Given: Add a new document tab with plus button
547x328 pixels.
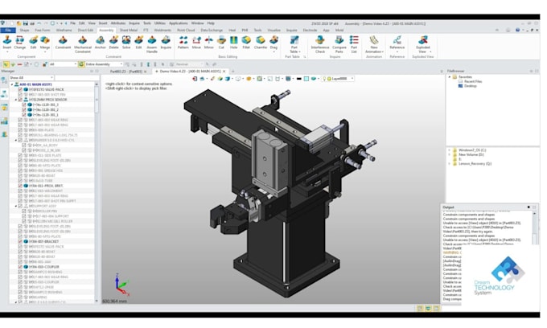Looking at the screenshot, I should pos(232,72).
